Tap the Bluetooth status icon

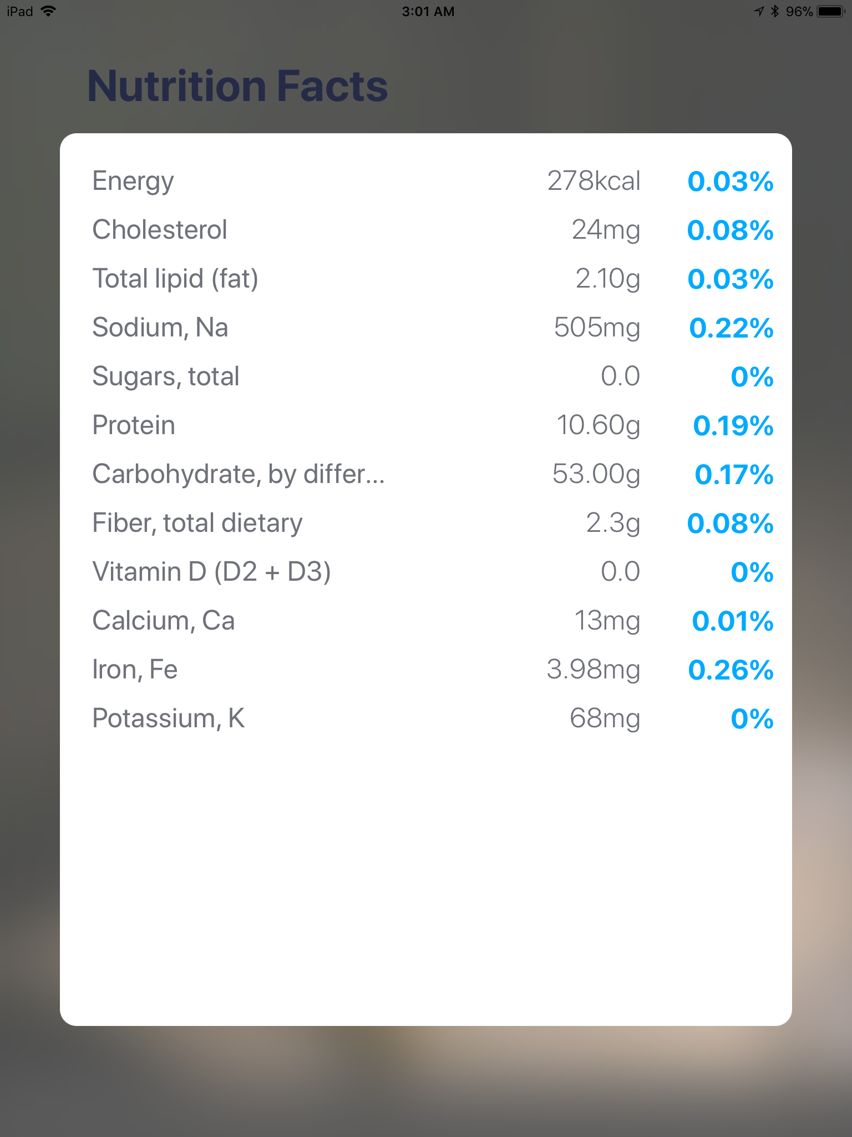tap(775, 11)
